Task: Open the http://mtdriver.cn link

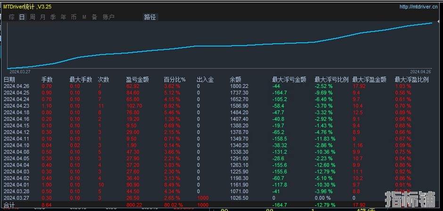Action: coord(418,7)
